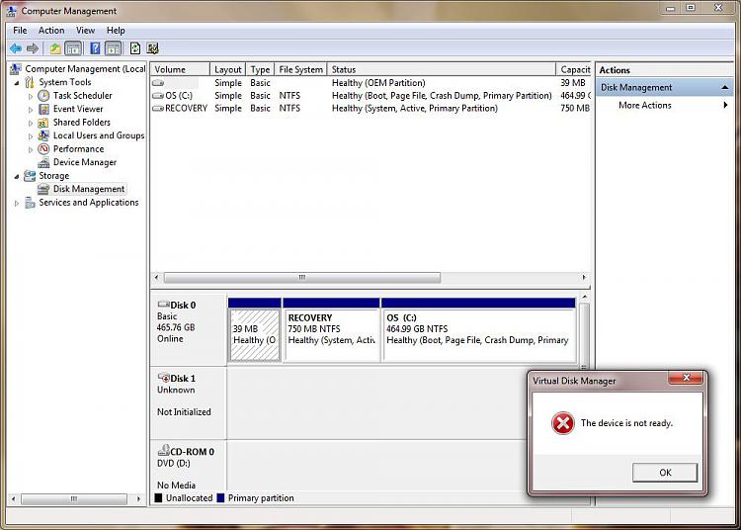Expand the More Actions submenu arrow
The width and height of the screenshot is (741, 530).
point(725,105)
